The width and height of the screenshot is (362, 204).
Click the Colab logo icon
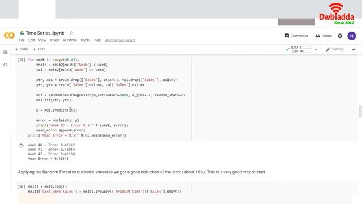pos(9,35)
